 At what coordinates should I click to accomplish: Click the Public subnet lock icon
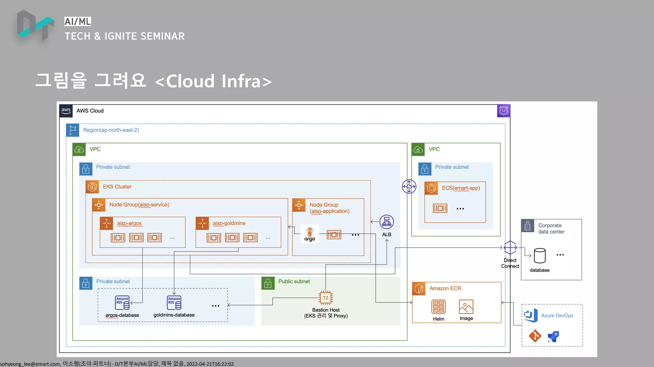point(268,283)
